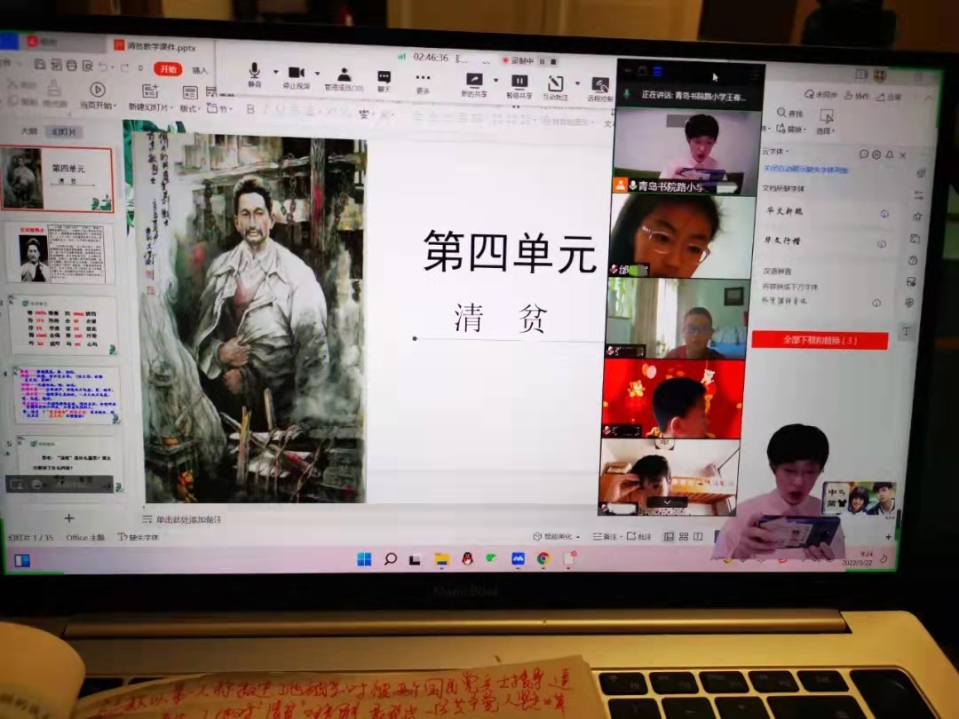Open File Explorer from the taskbar

point(441,559)
